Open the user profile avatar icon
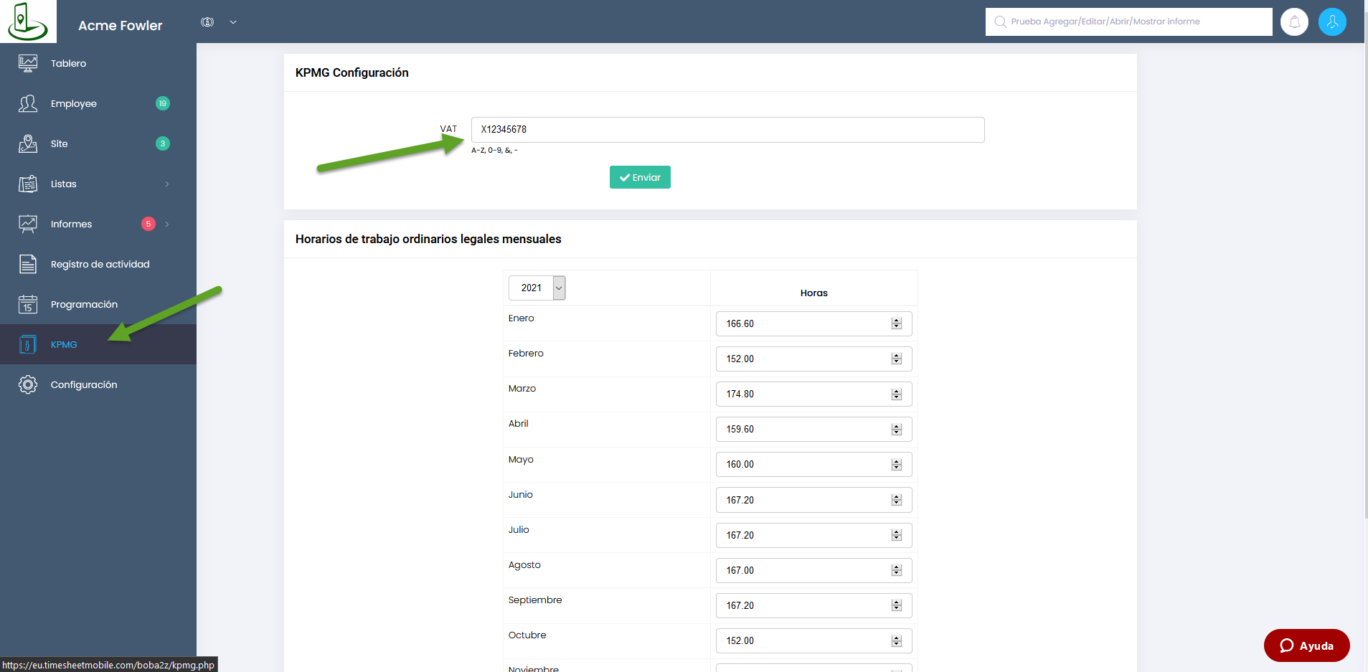The height and width of the screenshot is (672, 1368). click(x=1332, y=22)
